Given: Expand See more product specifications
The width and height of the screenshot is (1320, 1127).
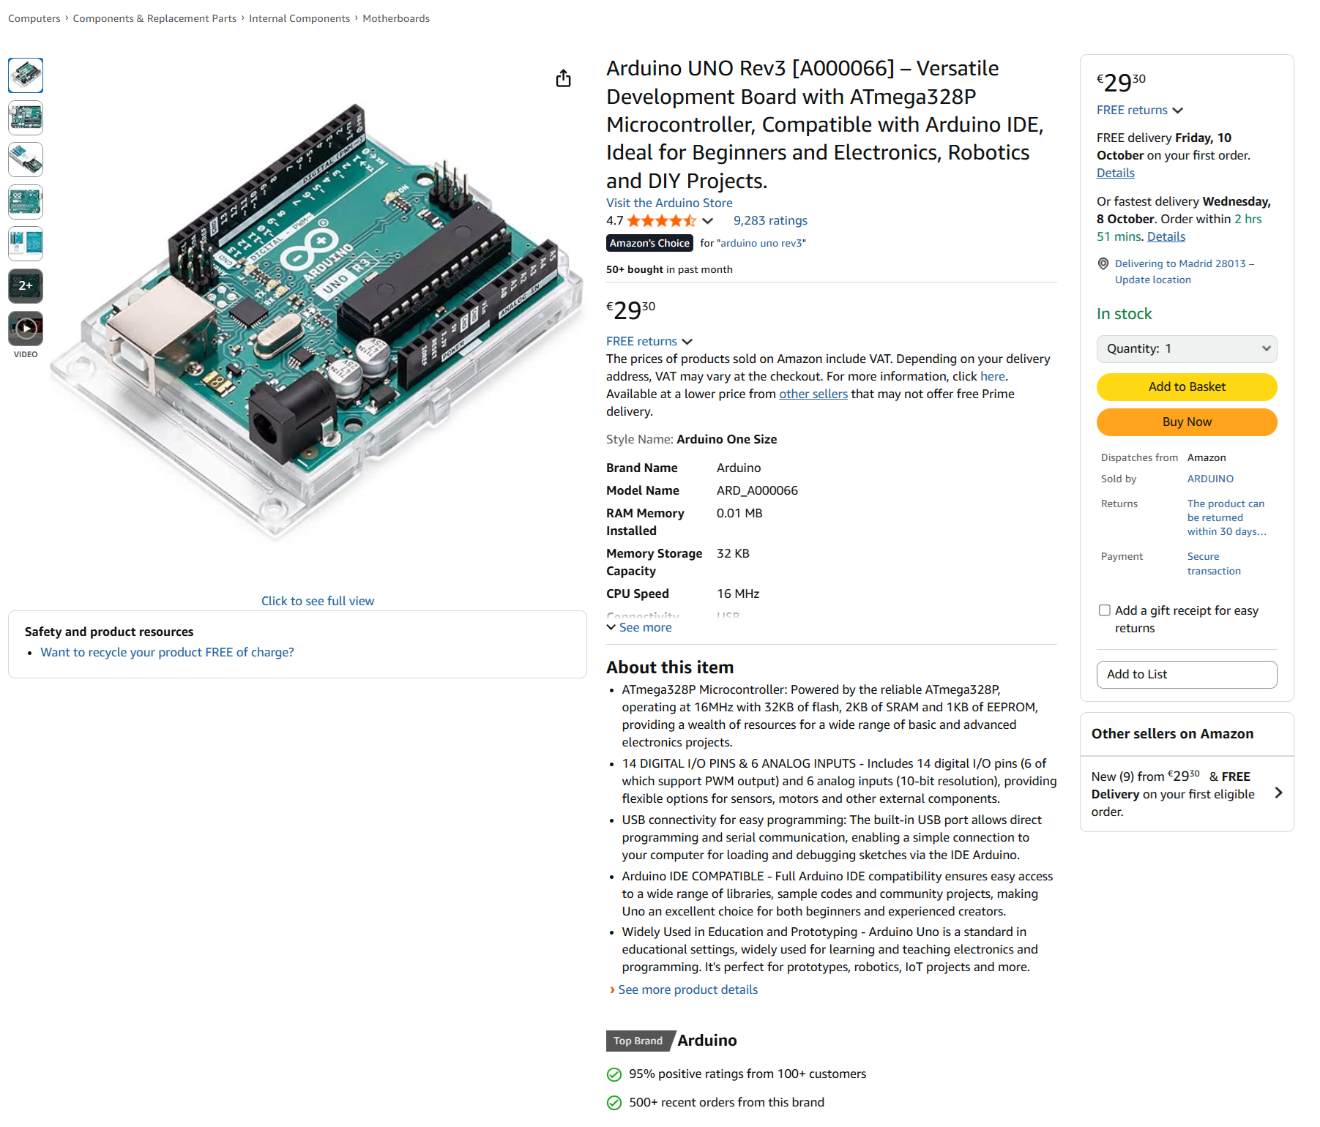Looking at the screenshot, I should [x=639, y=628].
